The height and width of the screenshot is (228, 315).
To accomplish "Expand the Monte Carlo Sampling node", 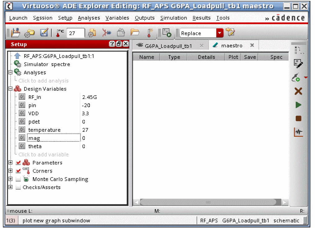I will coord(11,179).
